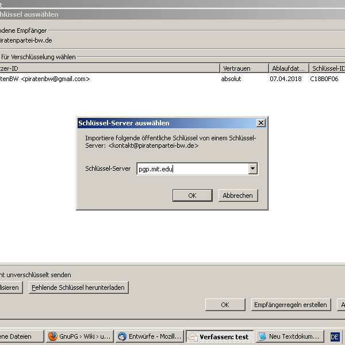The height and width of the screenshot is (345, 345).
Task: Click Firefox icon in the taskbar
Action: (53, 336)
